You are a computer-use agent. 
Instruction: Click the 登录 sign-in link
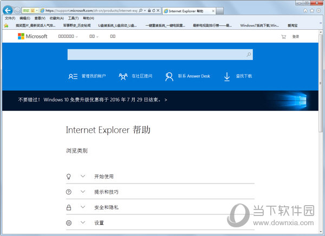click(295, 37)
